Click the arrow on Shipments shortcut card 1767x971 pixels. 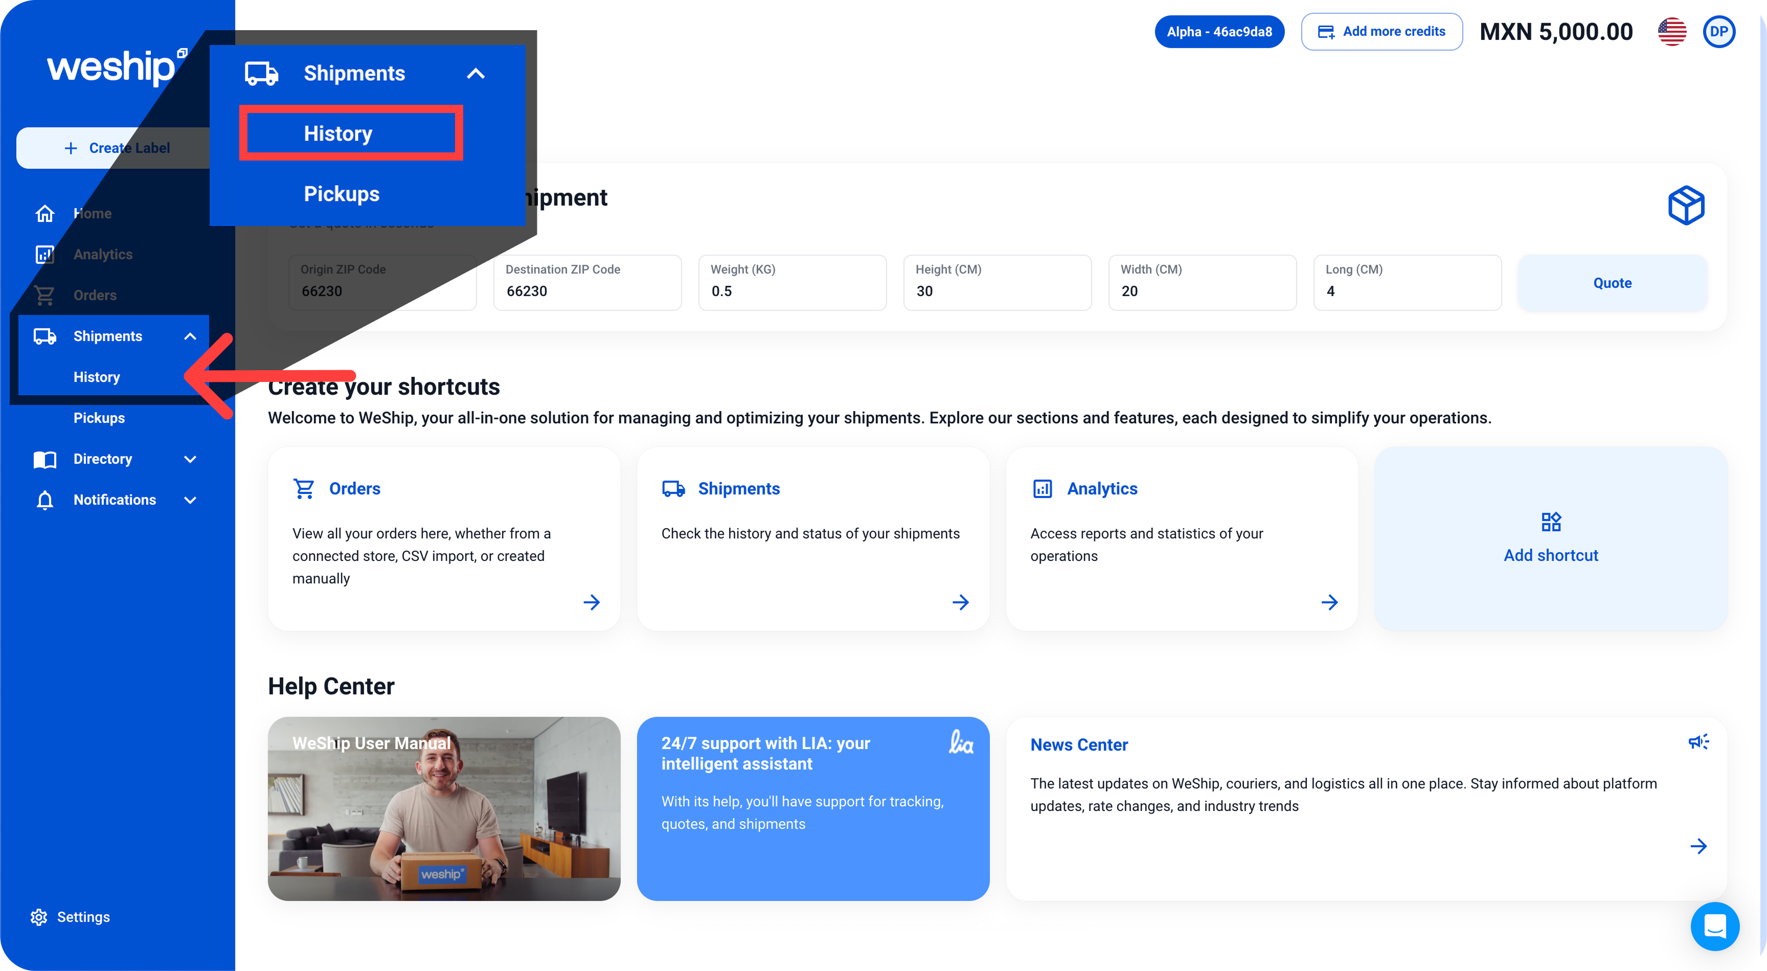point(960,602)
